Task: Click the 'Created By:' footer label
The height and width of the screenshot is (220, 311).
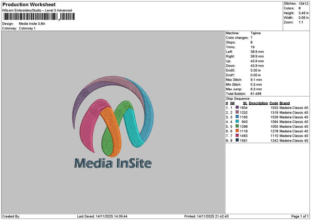Action: pyautogui.click(x=11, y=216)
